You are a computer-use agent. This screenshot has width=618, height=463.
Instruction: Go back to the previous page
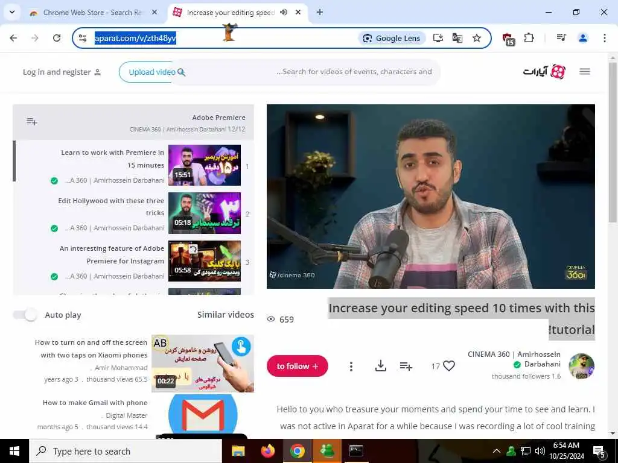click(13, 38)
